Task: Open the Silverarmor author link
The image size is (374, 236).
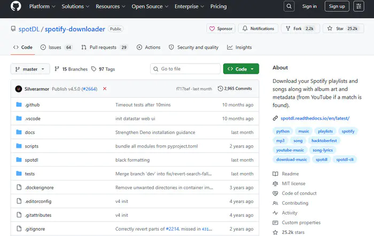Action: point(37,89)
